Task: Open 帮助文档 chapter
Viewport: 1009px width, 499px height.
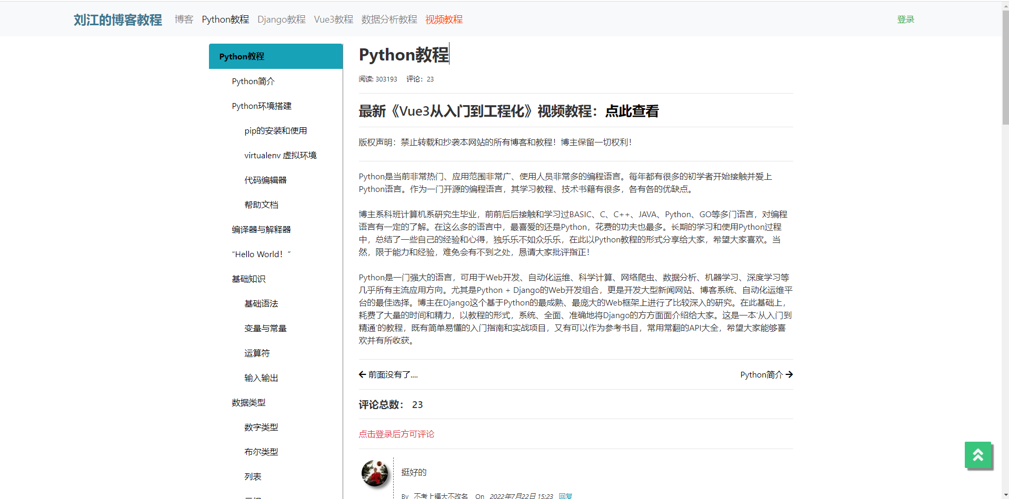Action: [x=261, y=205]
